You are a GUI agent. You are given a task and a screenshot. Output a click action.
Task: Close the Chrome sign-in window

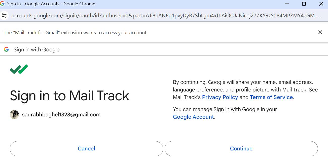[321, 4]
